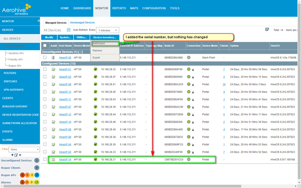The width and height of the screenshot is (301, 188).
Task: Toggle the Auto Refresh checkbox
Action: click(x=68, y=30)
